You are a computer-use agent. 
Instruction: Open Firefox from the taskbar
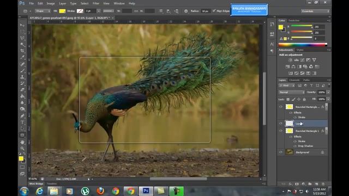(x=100, y=191)
